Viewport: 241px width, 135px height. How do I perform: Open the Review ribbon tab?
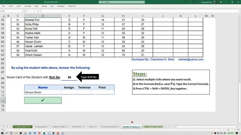tap(44, 6)
